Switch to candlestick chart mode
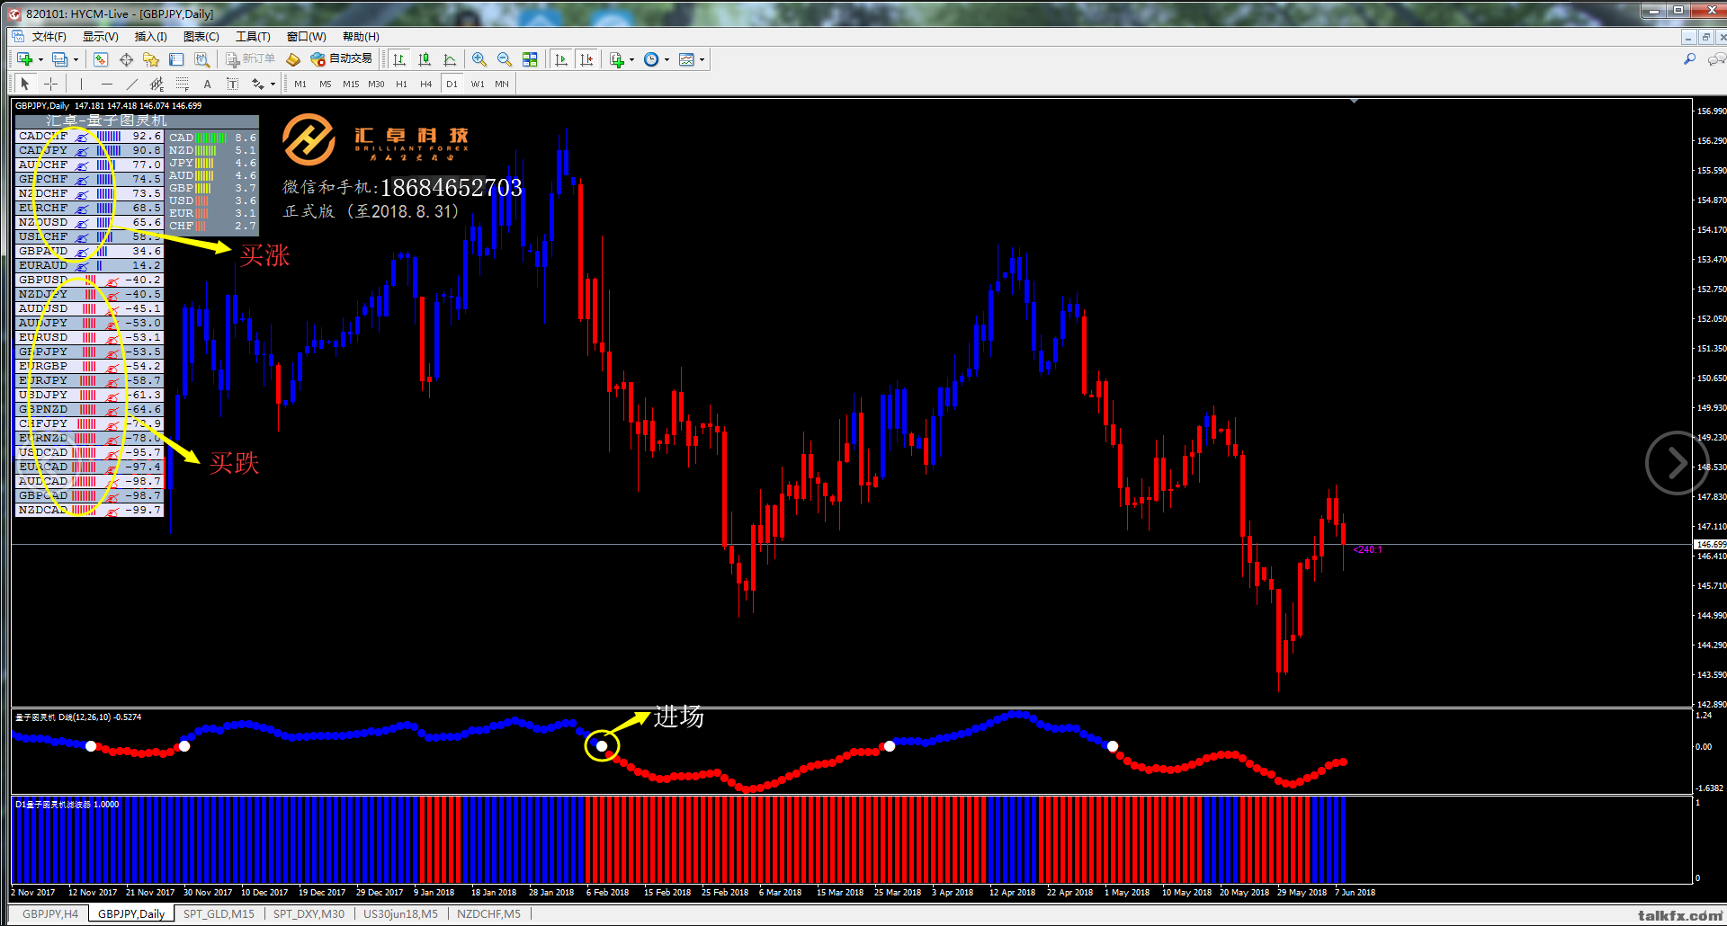Image resolution: width=1727 pixels, height=926 pixels. (425, 59)
